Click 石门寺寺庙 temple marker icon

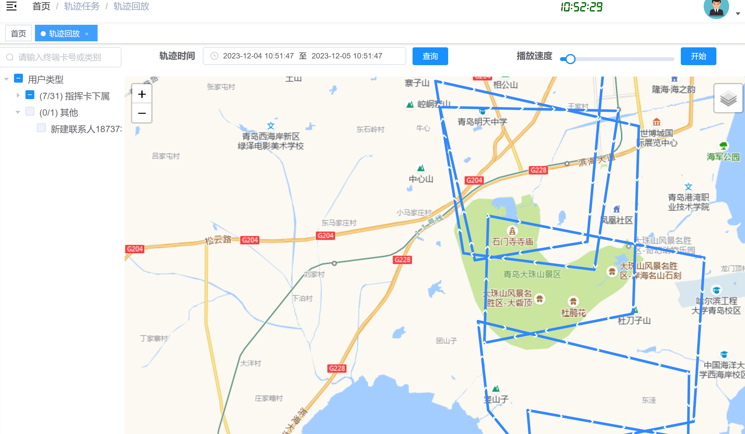pyautogui.click(x=512, y=231)
